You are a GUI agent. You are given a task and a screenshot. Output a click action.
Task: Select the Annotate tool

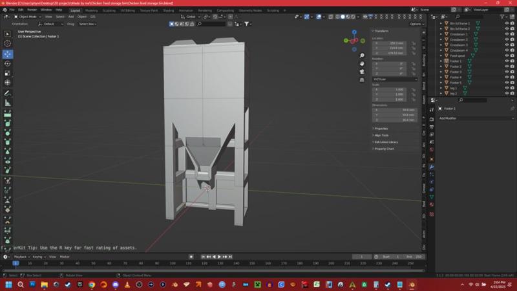coord(7,93)
